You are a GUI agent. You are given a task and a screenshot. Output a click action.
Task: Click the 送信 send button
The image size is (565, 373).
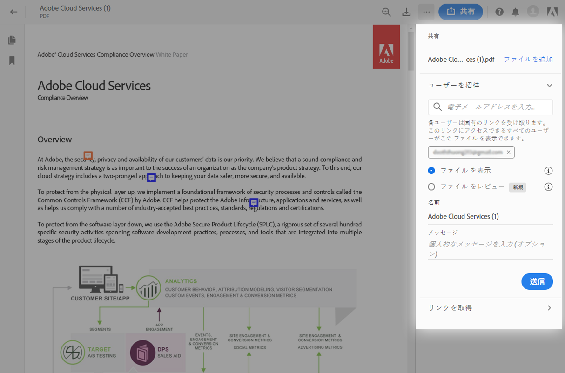click(537, 281)
